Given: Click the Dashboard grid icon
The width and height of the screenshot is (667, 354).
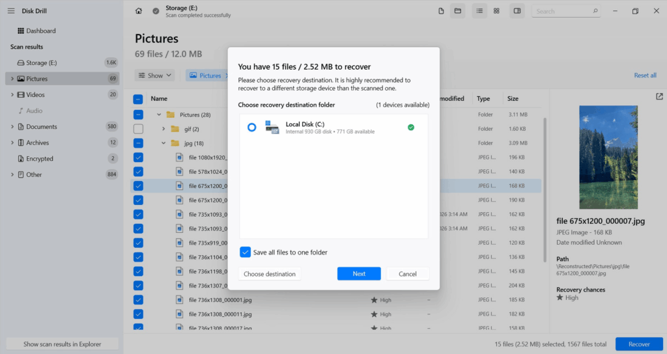Looking at the screenshot, I should pos(21,31).
